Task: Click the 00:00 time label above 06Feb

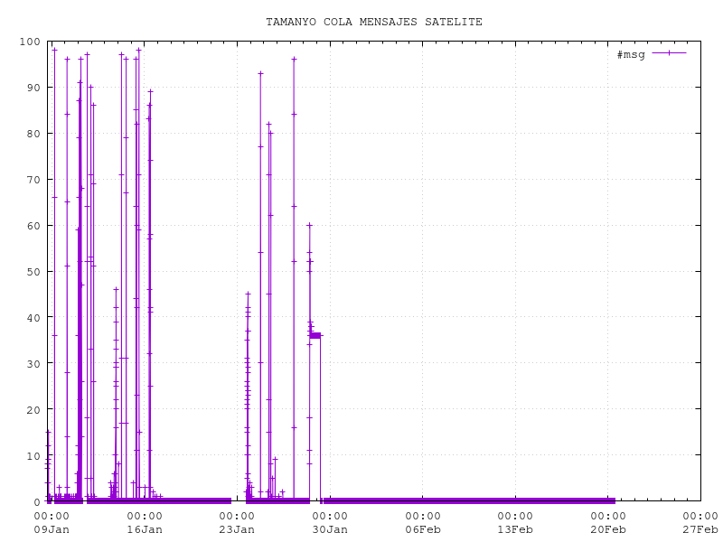Action: point(423,516)
